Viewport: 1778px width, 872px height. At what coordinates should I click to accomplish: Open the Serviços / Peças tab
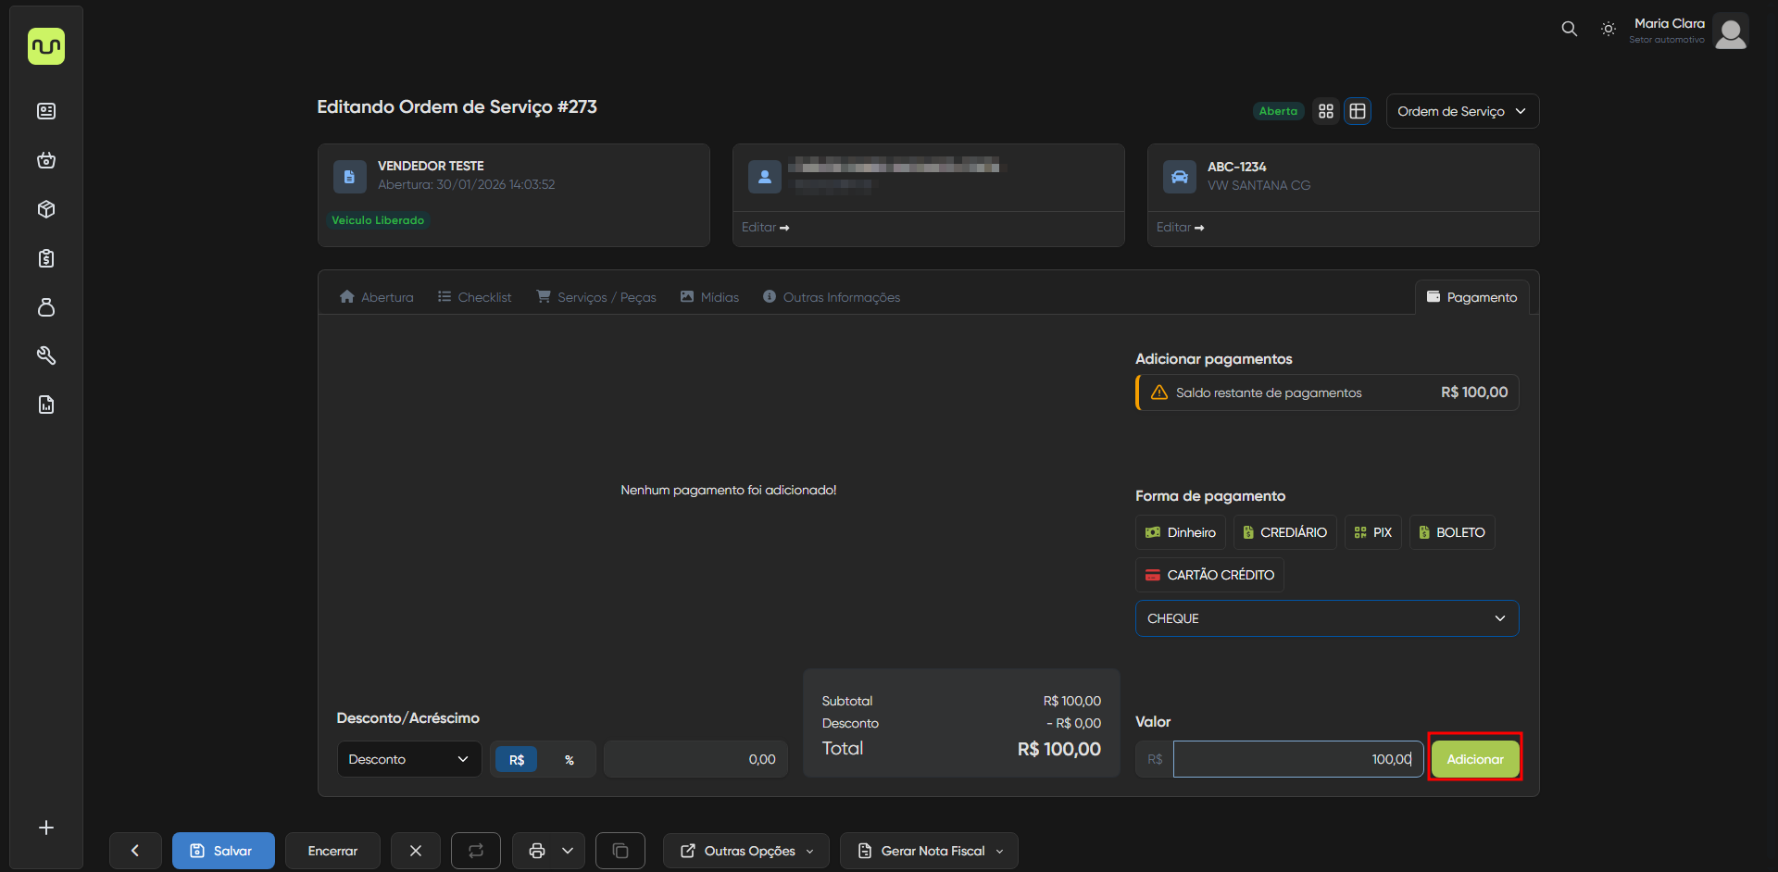pyautogui.click(x=596, y=297)
